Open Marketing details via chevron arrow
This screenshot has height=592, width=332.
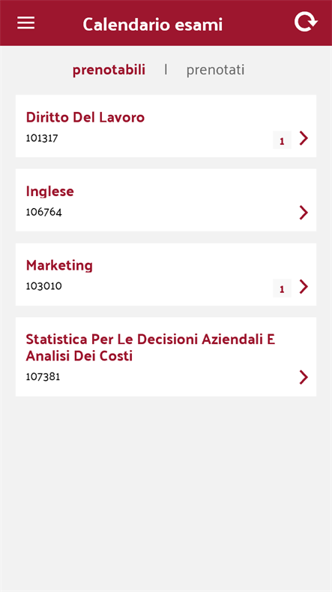coord(304,287)
